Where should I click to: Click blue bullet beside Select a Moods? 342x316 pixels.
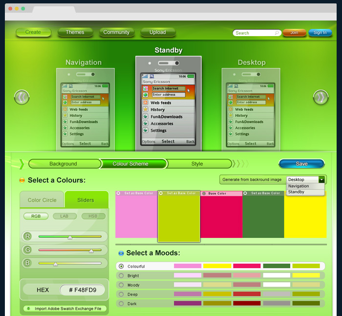point(121,253)
